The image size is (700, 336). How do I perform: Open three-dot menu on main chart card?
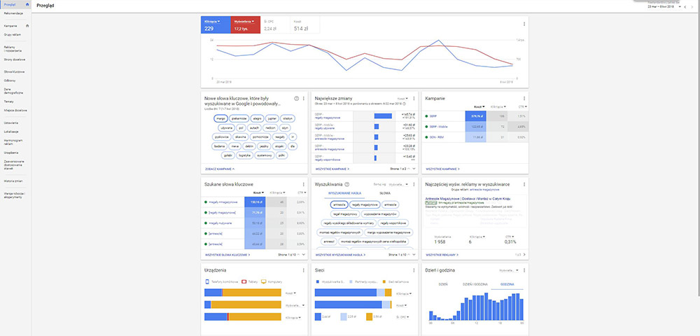point(524,24)
